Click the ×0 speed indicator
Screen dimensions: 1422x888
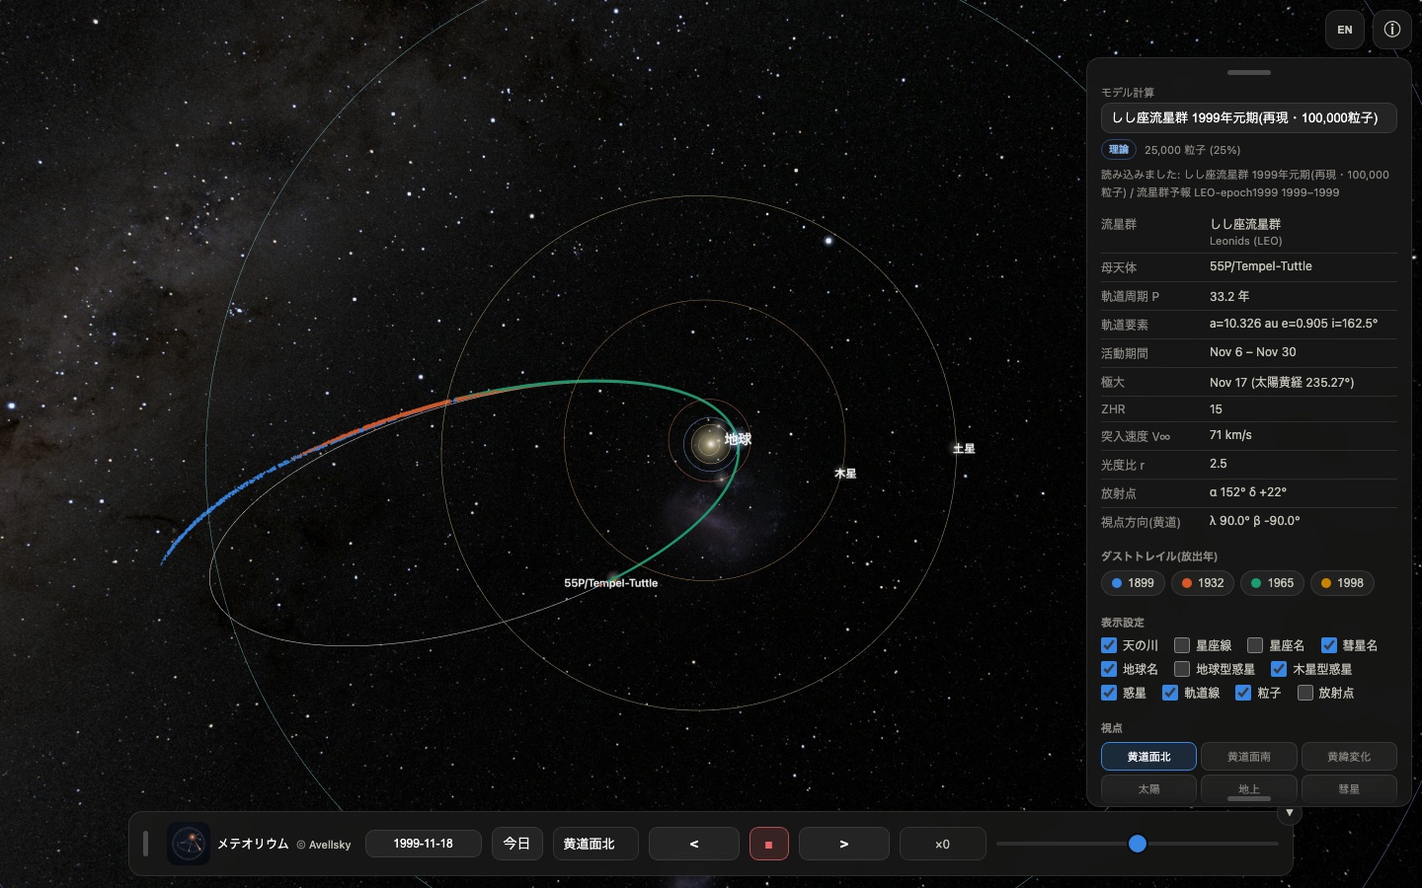tap(942, 844)
